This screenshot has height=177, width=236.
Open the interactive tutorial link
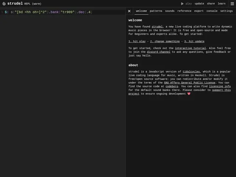point(190,48)
